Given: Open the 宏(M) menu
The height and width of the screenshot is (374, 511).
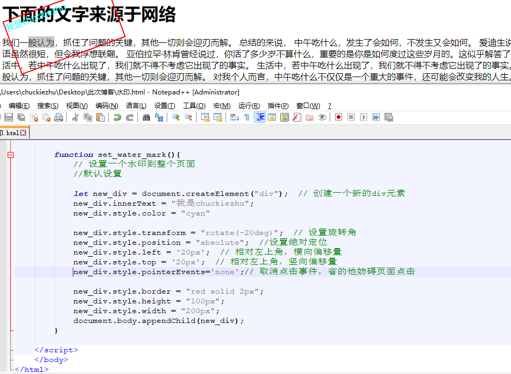Looking at the screenshot, I should pos(222,106).
